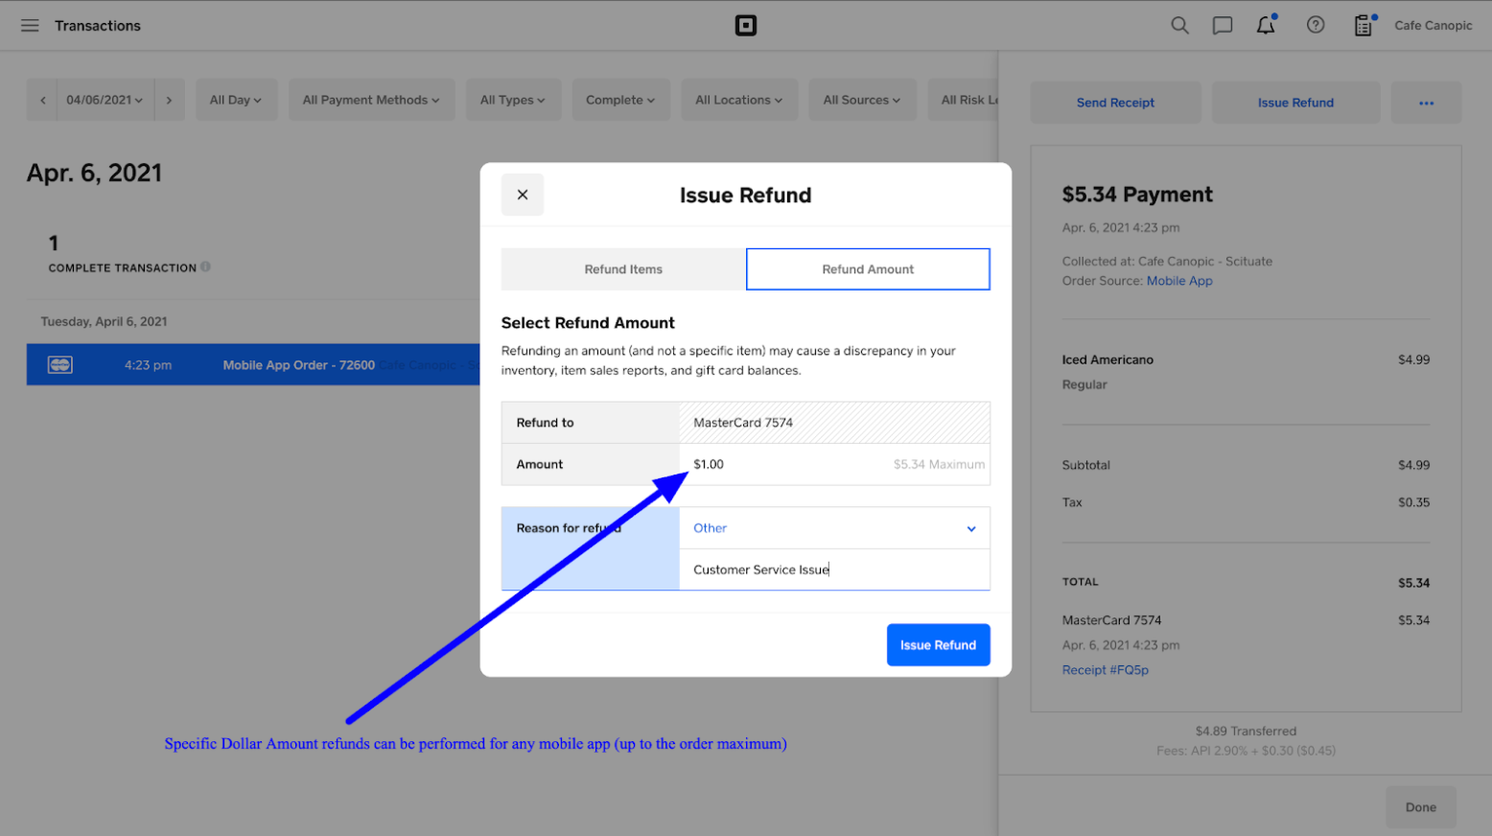Click the MasterCard icon on the transaction row
This screenshot has width=1492, height=836.
coord(59,364)
